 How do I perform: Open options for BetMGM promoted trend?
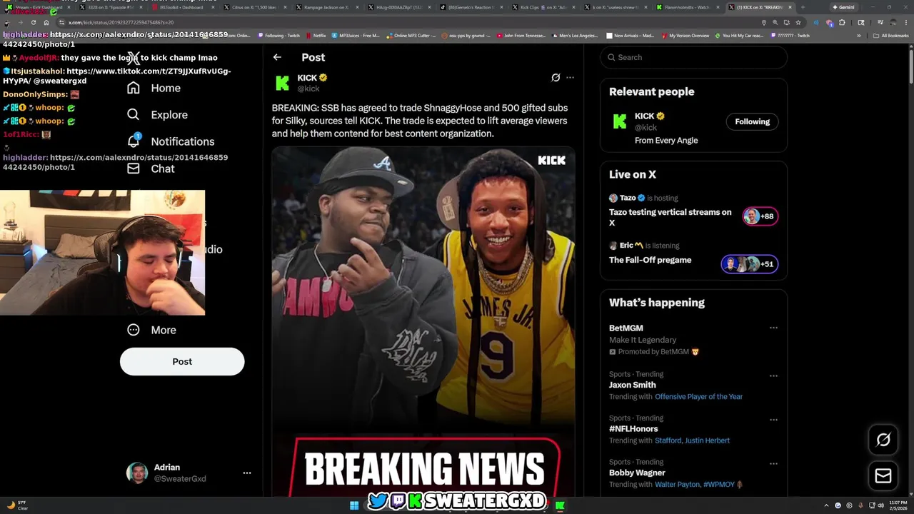(x=773, y=328)
